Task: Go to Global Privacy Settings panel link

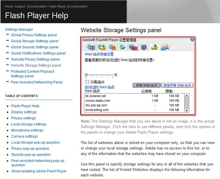Action: point(34,35)
